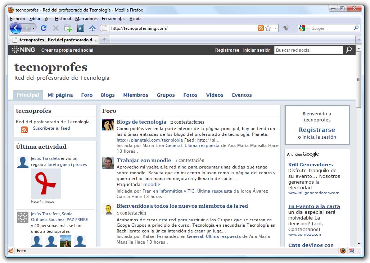Reload the page with the refresh icon
This screenshot has width=370, height=263.
pos(44,28)
